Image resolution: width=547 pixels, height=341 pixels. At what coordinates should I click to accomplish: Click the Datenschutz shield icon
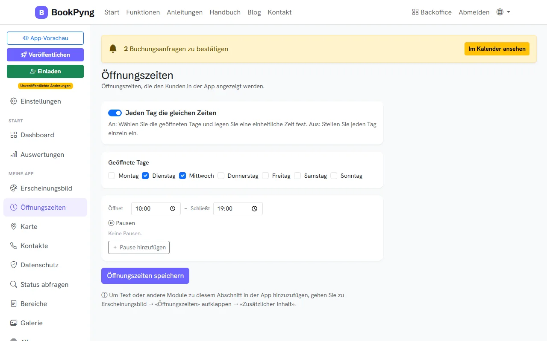[x=14, y=265]
